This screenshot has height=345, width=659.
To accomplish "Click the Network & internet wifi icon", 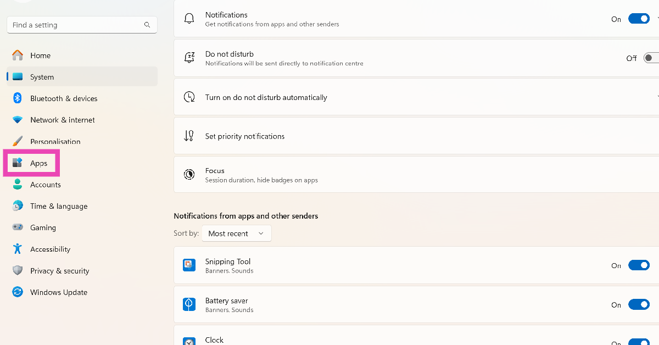I will point(18,120).
